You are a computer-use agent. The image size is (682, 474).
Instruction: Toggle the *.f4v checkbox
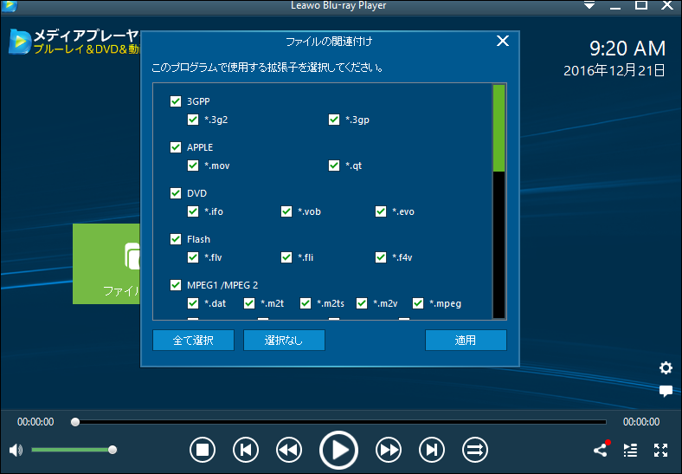point(381,257)
